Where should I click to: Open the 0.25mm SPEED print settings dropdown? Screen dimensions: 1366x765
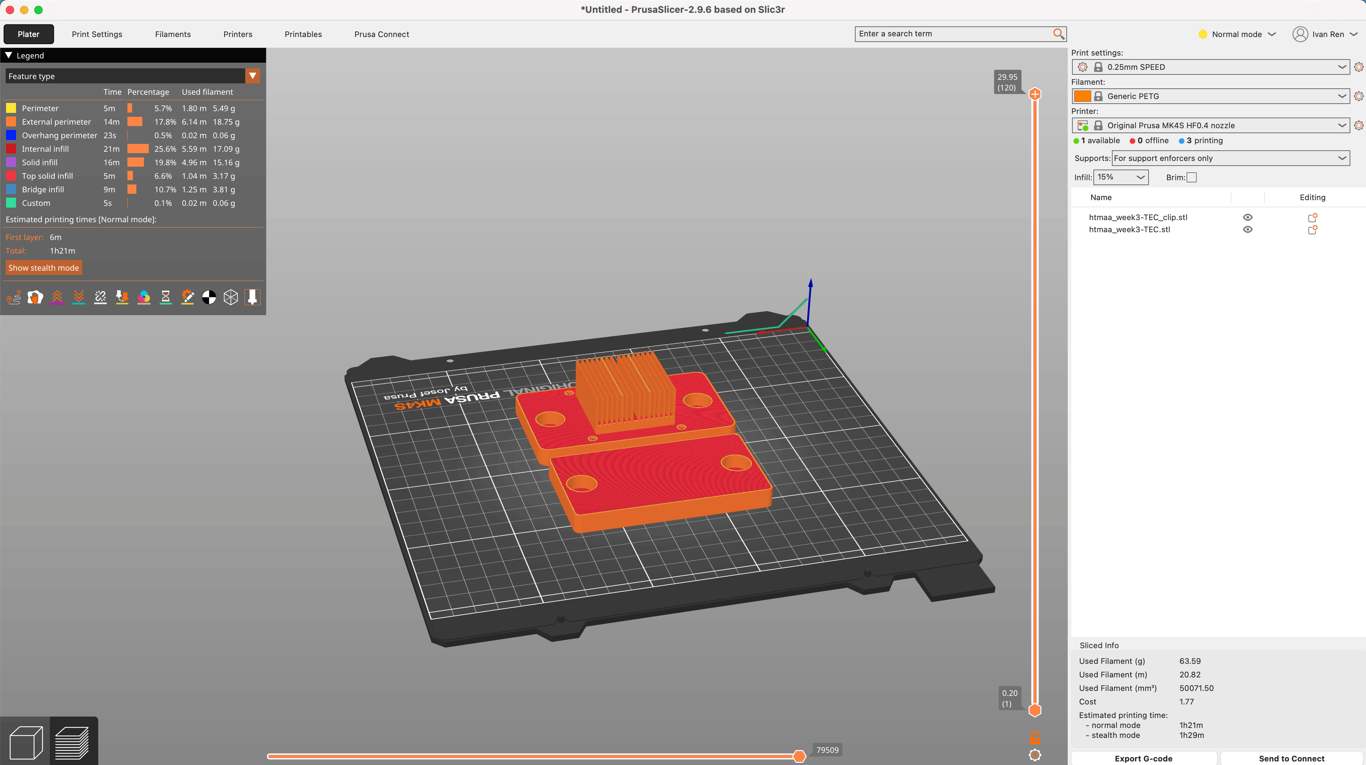pyautogui.click(x=1210, y=67)
